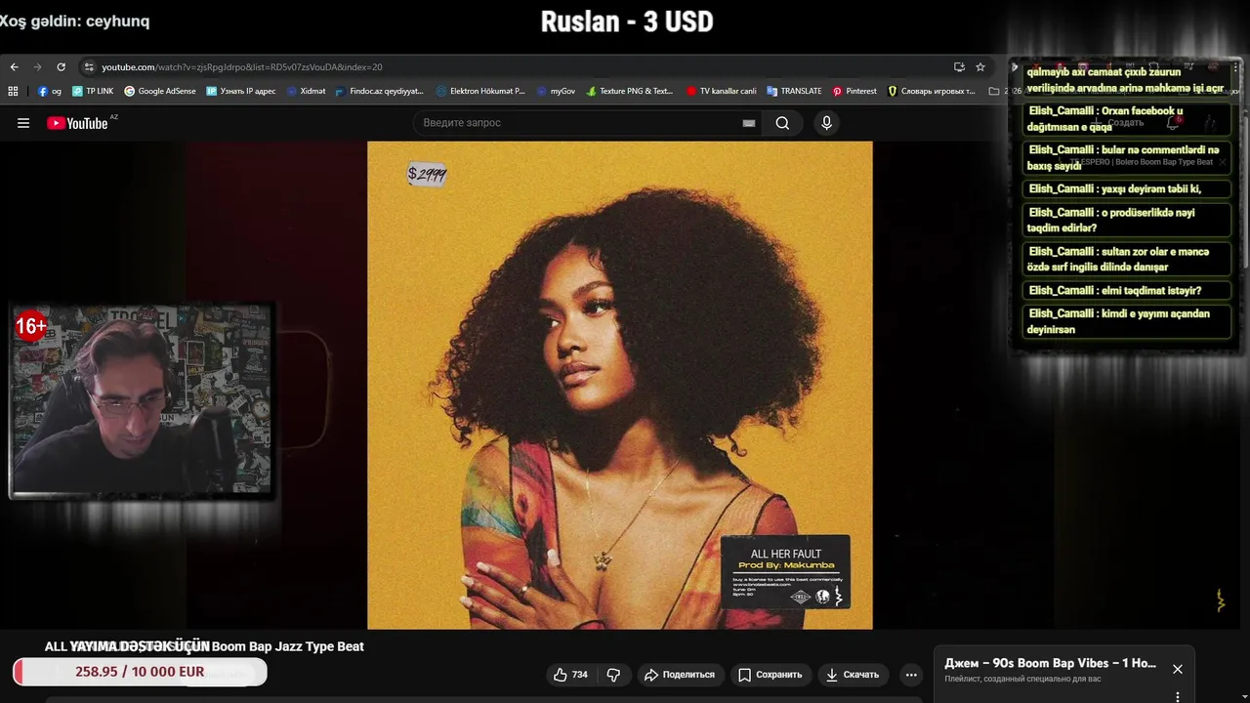Image resolution: width=1250 pixels, height=703 pixels.
Task: Click the YouTube search magnifier button
Action: tap(782, 123)
